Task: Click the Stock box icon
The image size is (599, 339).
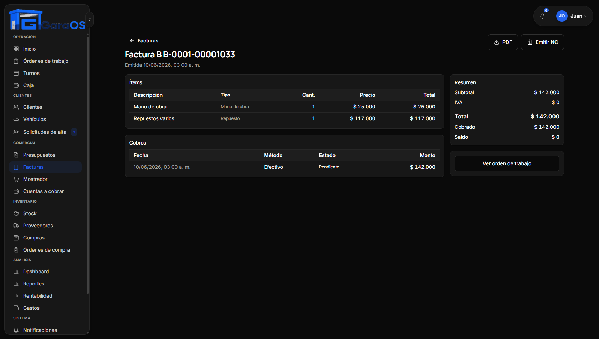Action: 16,213
